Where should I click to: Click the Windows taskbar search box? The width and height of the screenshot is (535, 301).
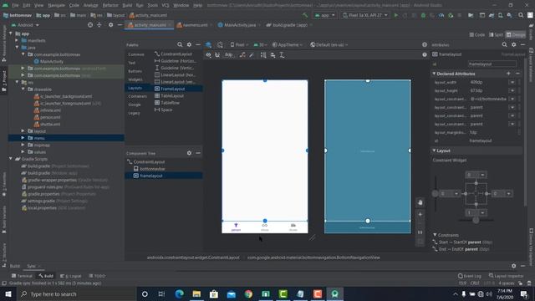[x=77, y=293]
